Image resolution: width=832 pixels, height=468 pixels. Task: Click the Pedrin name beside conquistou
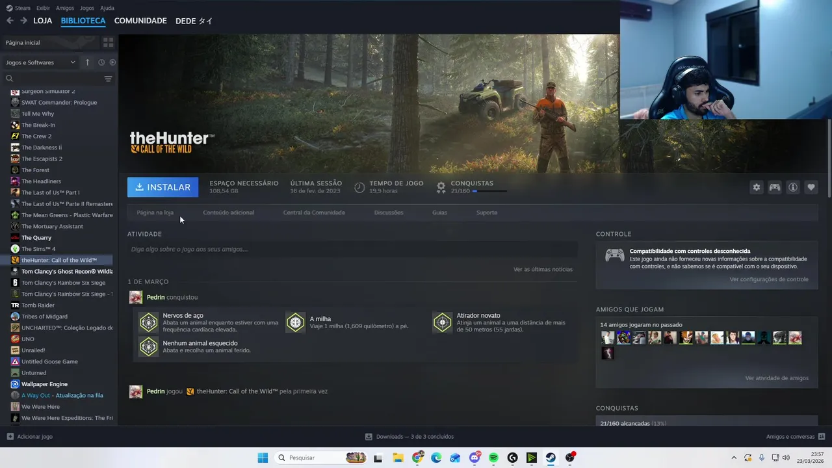point(155,297)
